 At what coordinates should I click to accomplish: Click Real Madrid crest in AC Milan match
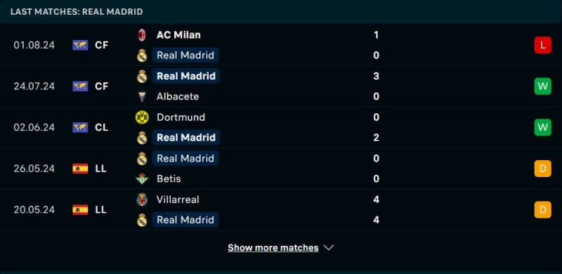tap(142, 56)
